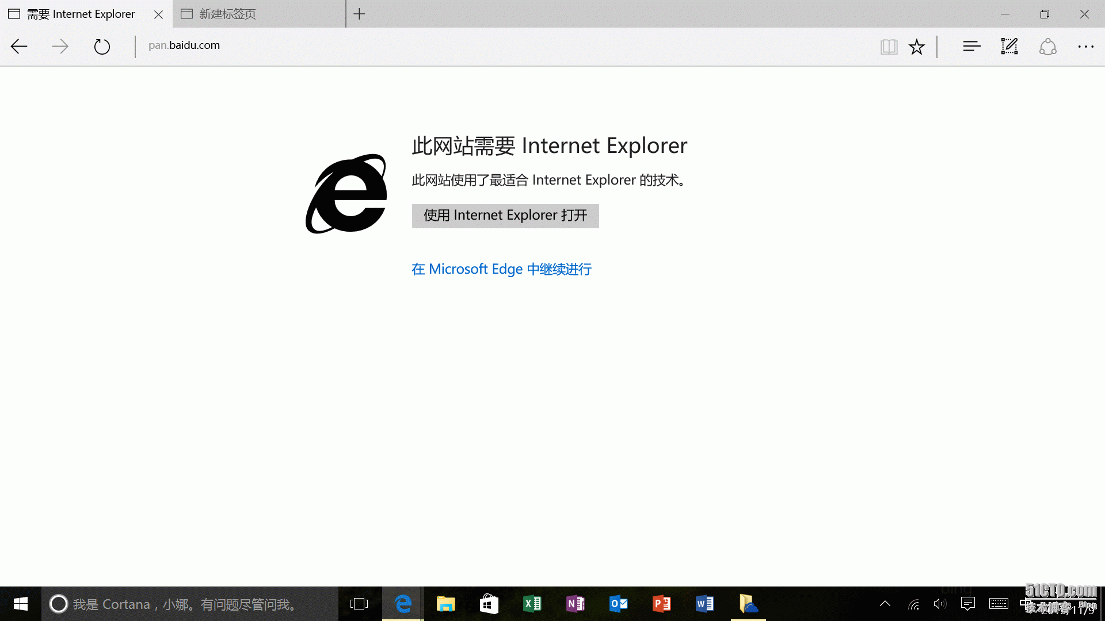Add page to favorites star
Screen dimensions: 1105x621
[x=917, y=47]
